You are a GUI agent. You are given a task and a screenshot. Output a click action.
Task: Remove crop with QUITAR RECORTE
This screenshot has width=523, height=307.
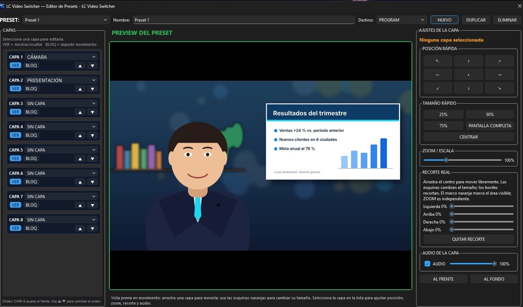(x=468, y=239)
